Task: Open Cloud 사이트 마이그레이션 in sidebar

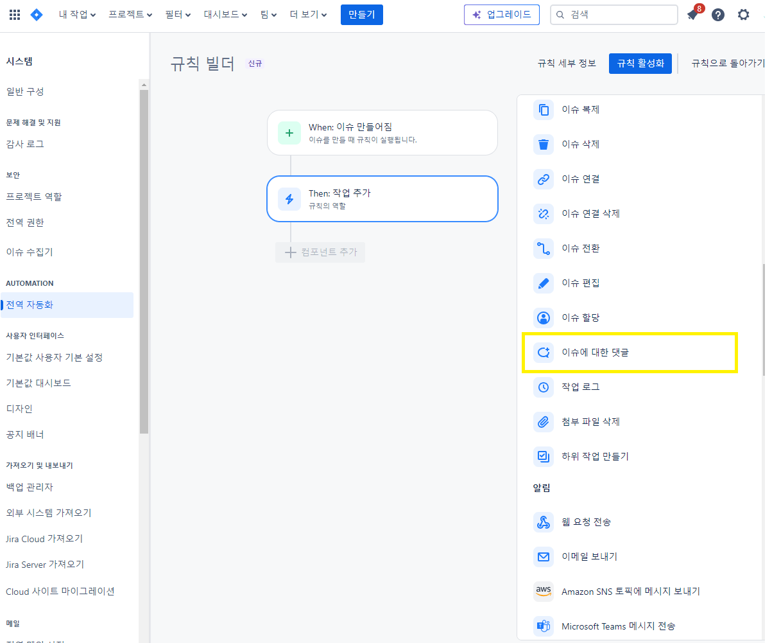Action: coord(60,592)
